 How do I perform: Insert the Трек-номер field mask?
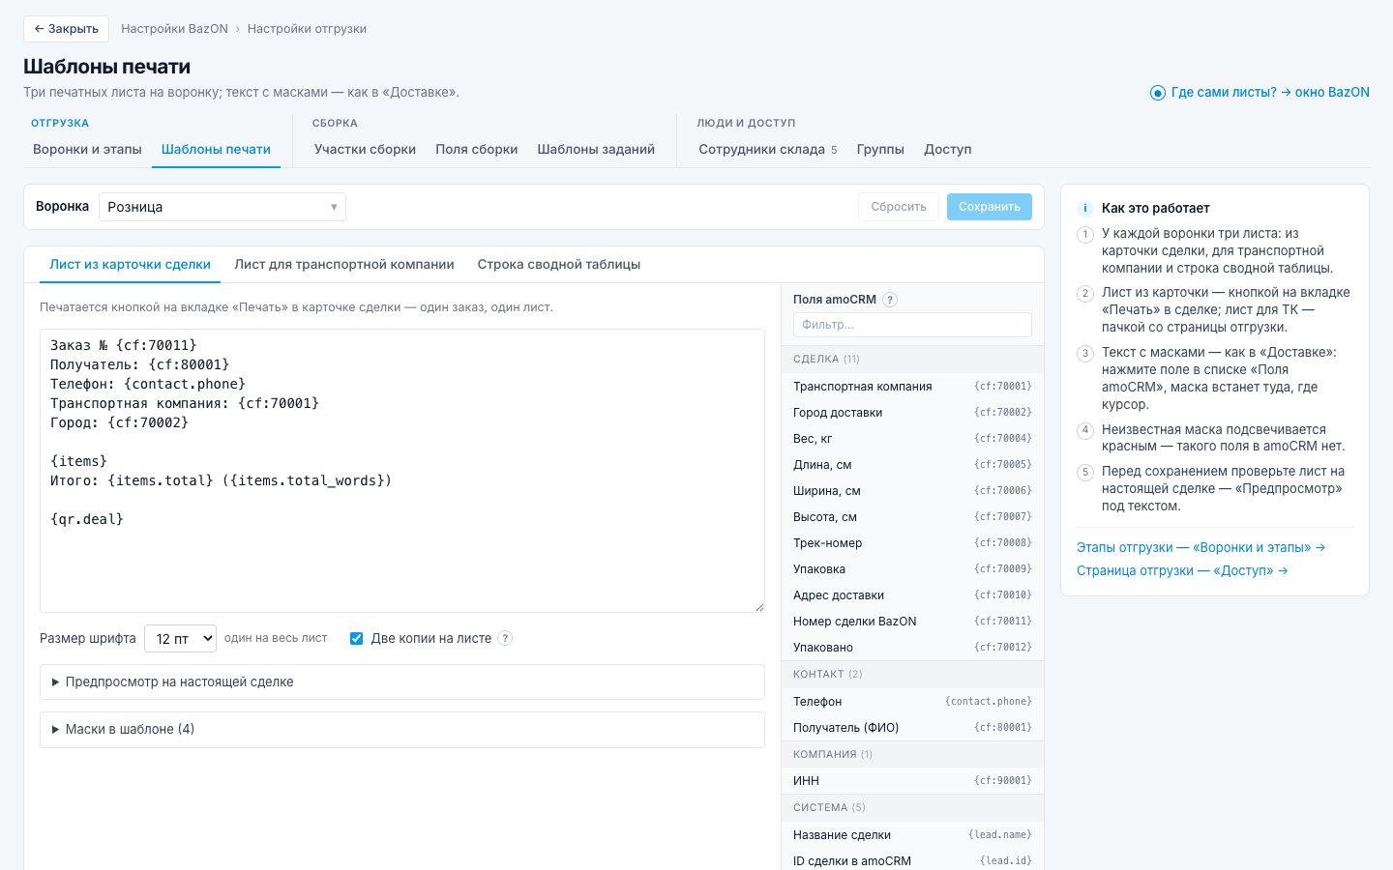(912, 542)
